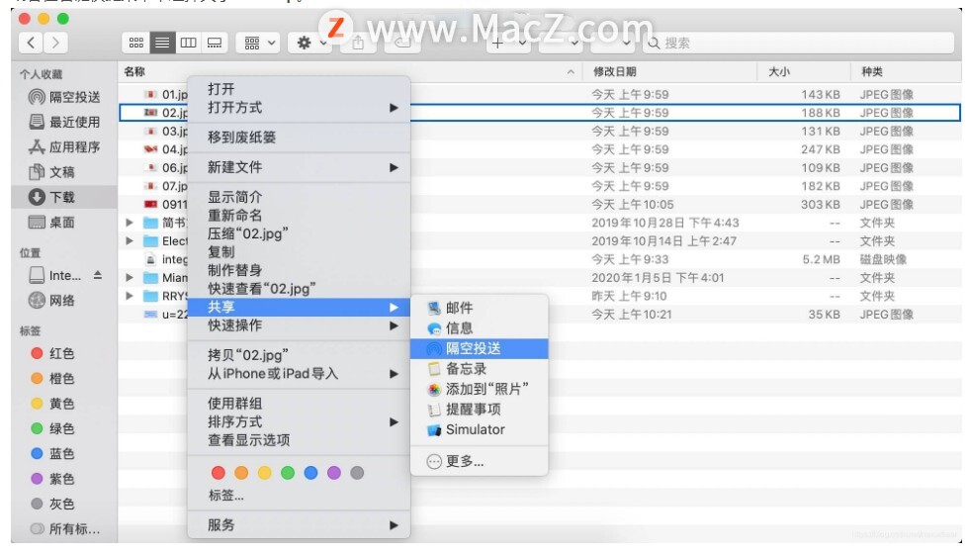Image resolution: width=969 pixels, height=554 pixels.
Task: Click the search field
Action: click(800, 43)
